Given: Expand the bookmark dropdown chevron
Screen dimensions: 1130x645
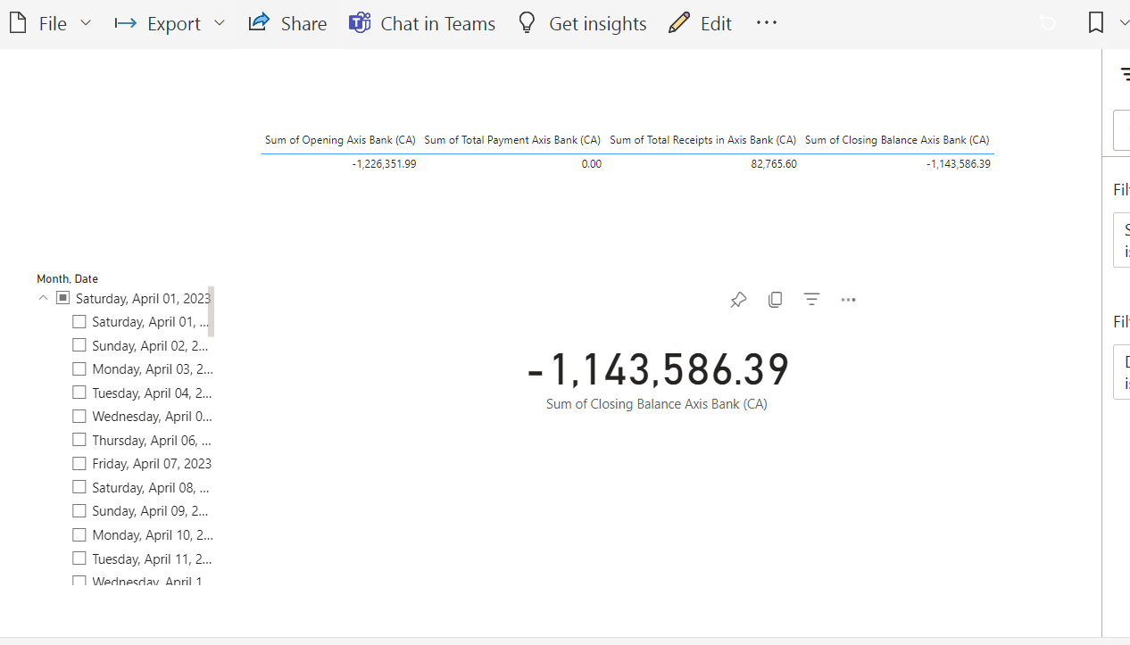Looking at the screenshot, I should coord(1123,23).
